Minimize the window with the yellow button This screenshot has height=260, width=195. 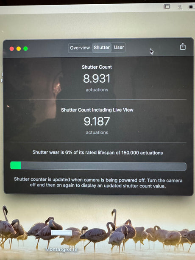click(19, 49)
